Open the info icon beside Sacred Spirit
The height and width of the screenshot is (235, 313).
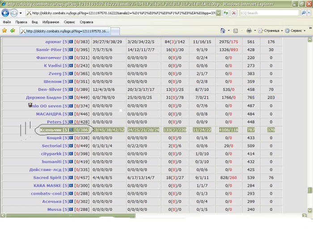72,178
